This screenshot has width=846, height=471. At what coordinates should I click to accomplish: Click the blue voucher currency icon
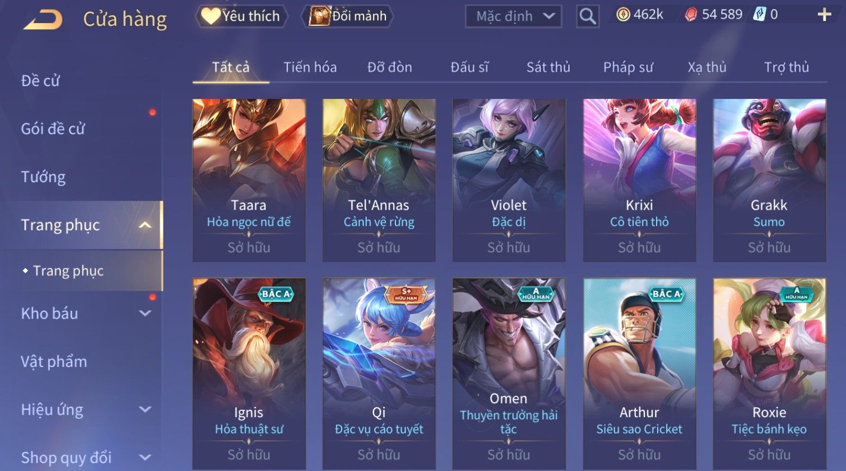tap(759, 15)
